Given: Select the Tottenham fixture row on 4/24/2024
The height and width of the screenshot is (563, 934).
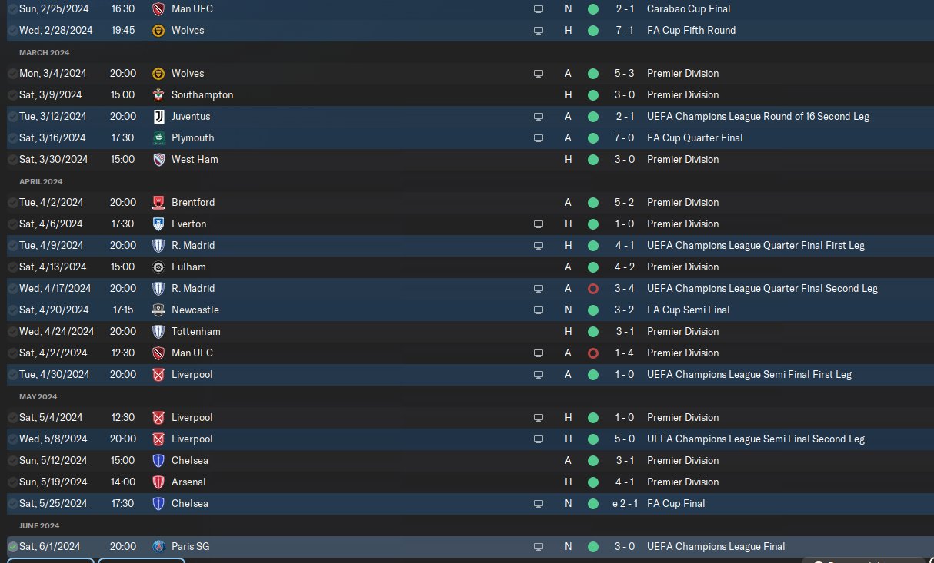Looking at the screenshot, I should coord(467,332).
